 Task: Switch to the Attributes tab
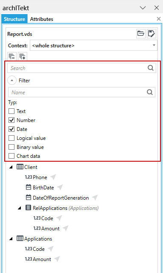42,19
